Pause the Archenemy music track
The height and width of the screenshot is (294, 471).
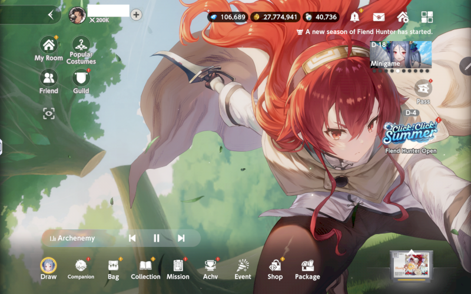click(x=157, y=238)
